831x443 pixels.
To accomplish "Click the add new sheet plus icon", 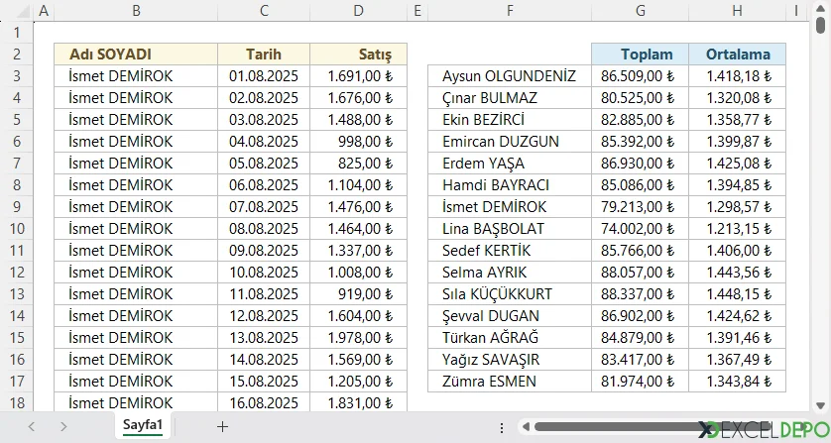I will point(222,426).
